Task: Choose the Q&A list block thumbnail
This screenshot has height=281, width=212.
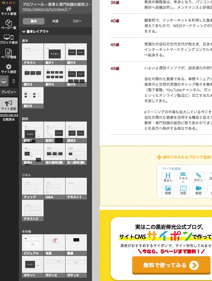Action: pyautogui.click(x=54, y=188)
